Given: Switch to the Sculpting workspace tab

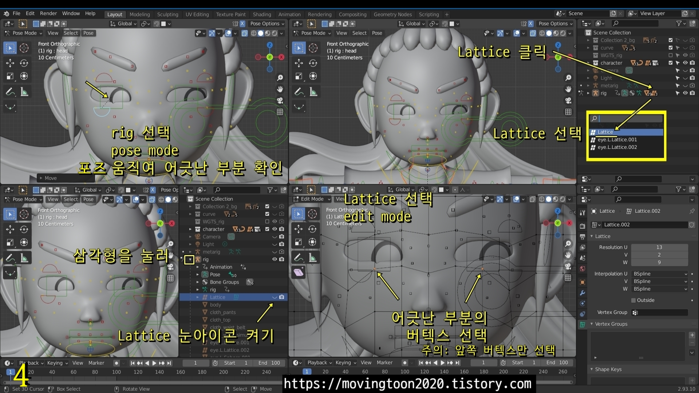Looking at the screenshot, I should click(x=167, y=15).
